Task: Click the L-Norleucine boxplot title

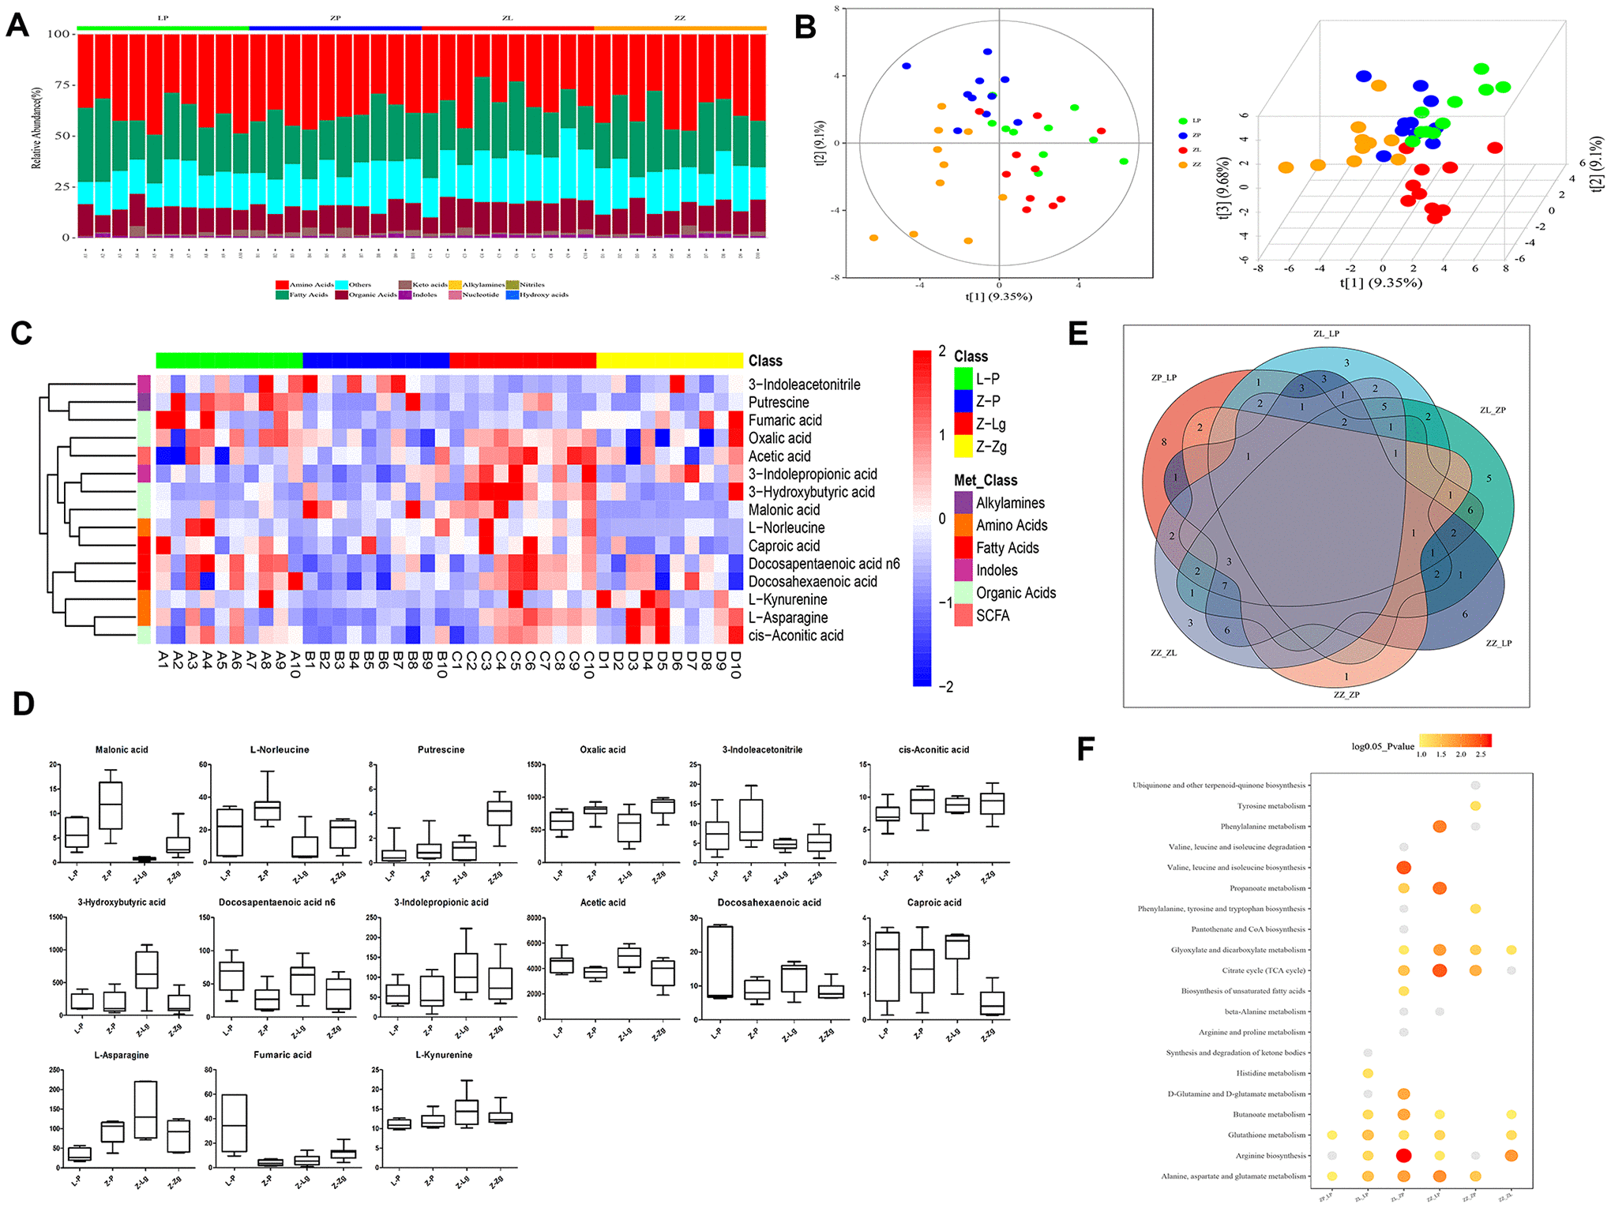Action: click(280, 750)
